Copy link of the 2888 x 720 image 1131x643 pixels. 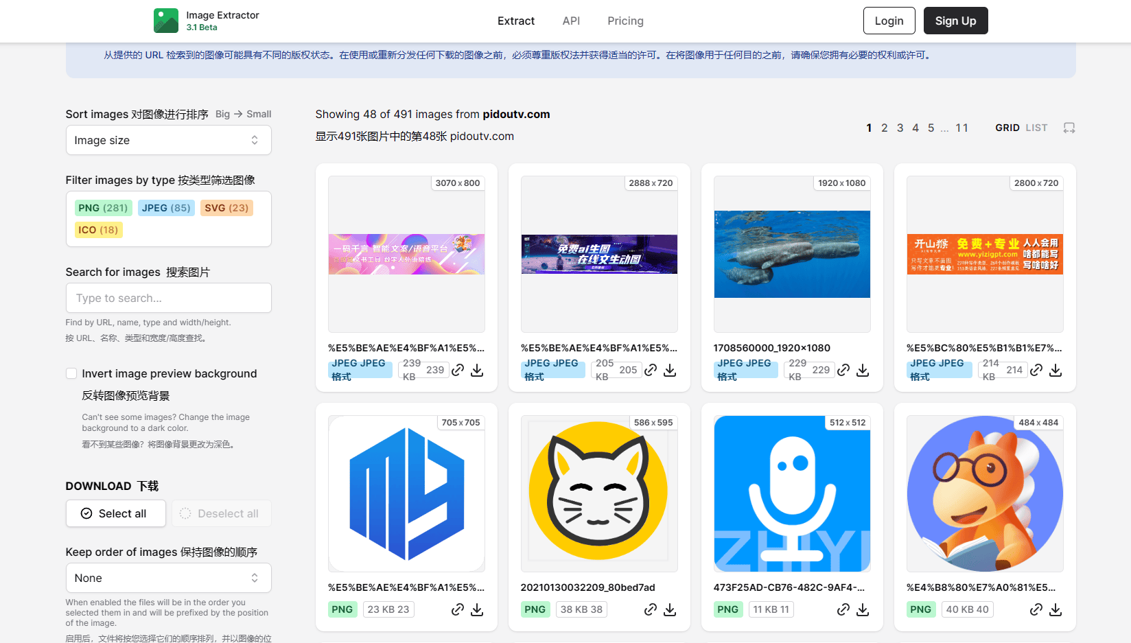point(651,370)
